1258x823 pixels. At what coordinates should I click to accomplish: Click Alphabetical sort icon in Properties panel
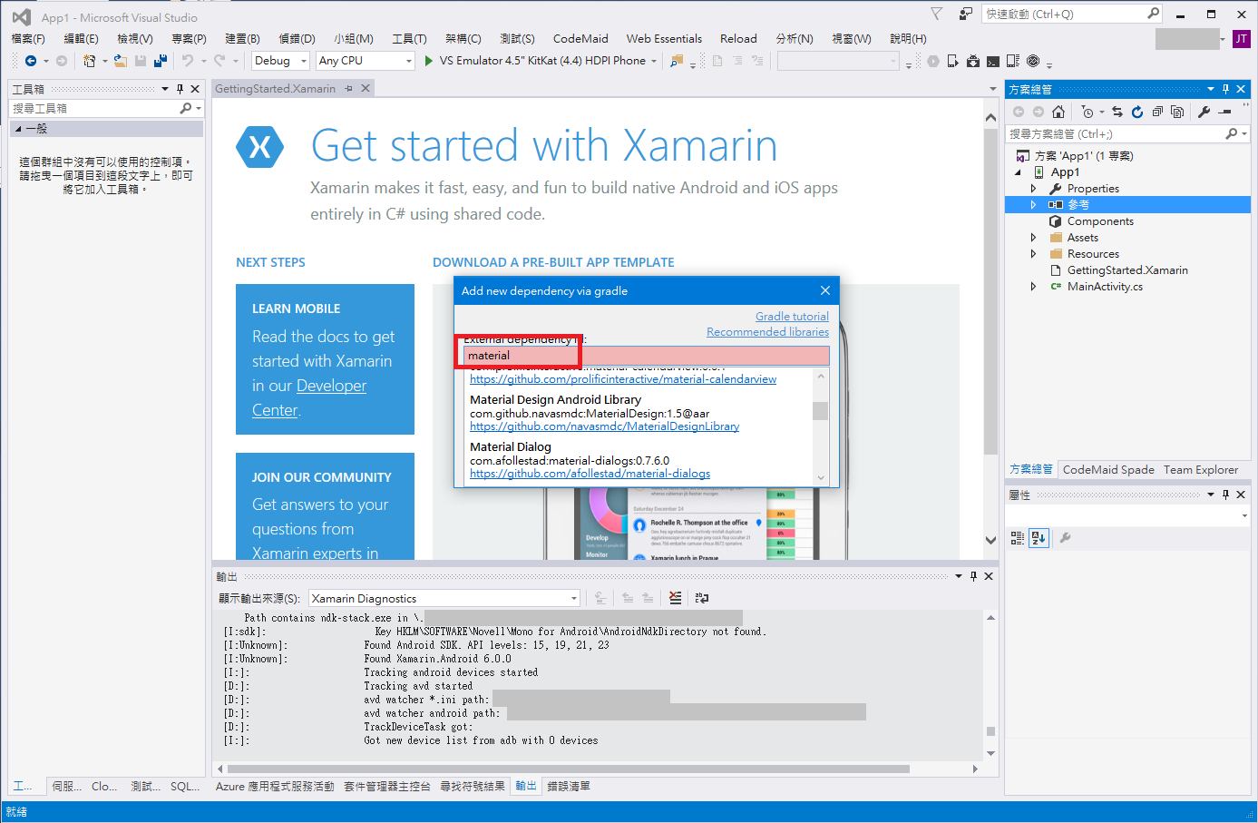pos(1039,538)
